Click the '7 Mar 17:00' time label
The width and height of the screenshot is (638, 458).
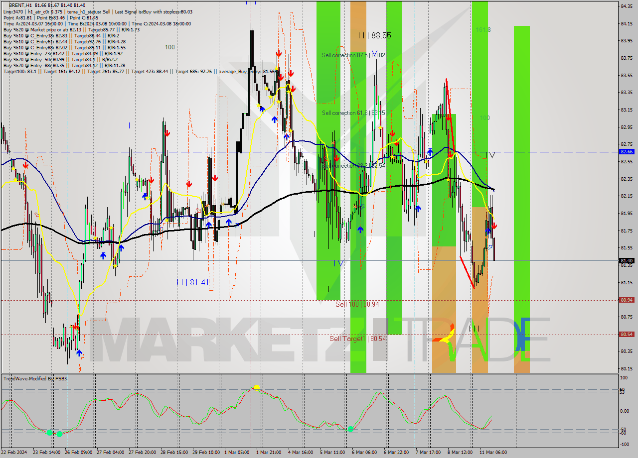(428, 453)
